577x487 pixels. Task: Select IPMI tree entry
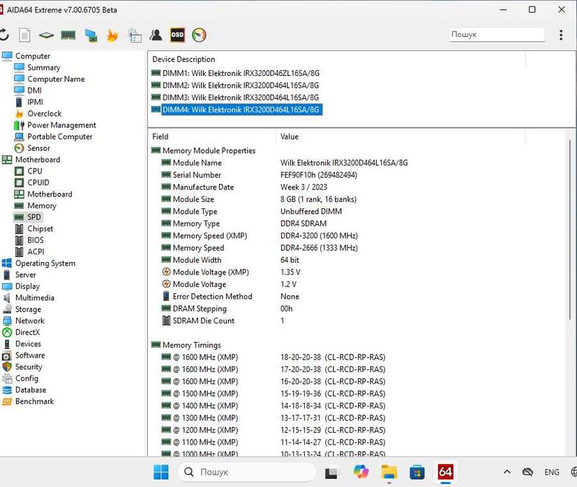pos(35,102)
